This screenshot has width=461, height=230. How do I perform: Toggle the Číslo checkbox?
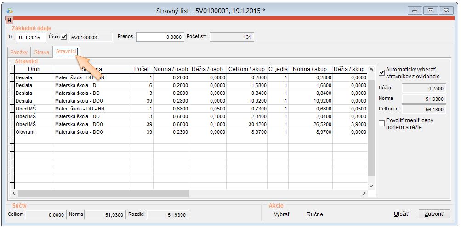click(x=64, y=37)
